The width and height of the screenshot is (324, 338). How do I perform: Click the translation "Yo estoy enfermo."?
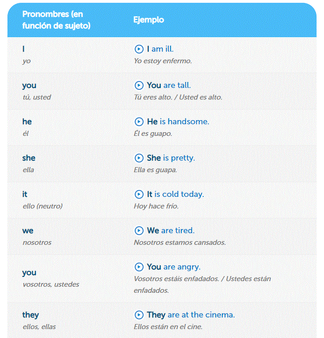click(x=163, y=61)
